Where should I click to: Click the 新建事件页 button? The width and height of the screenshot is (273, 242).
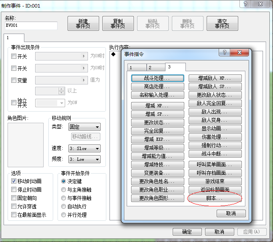tap(83, 24)
